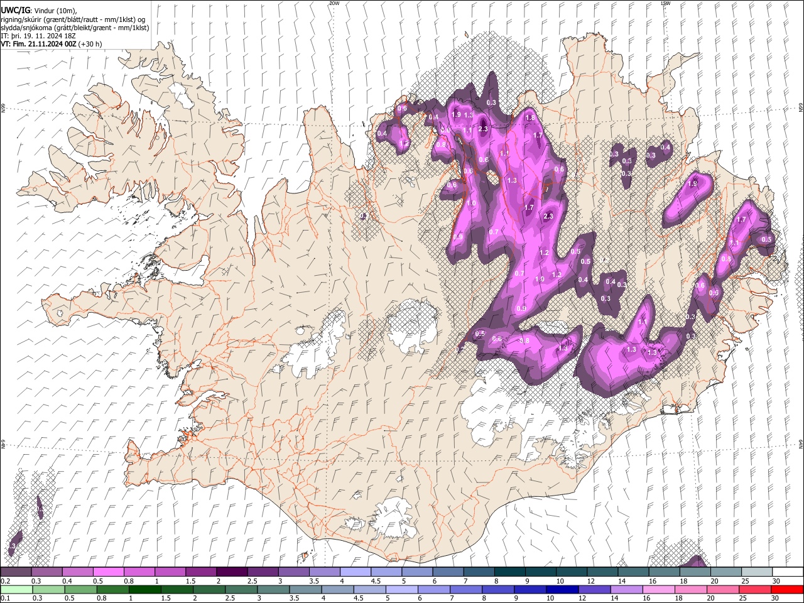Click the '20W' longitude label at the top
The image size is (804, 603).
pyautogui.click(x=334, y=3)
